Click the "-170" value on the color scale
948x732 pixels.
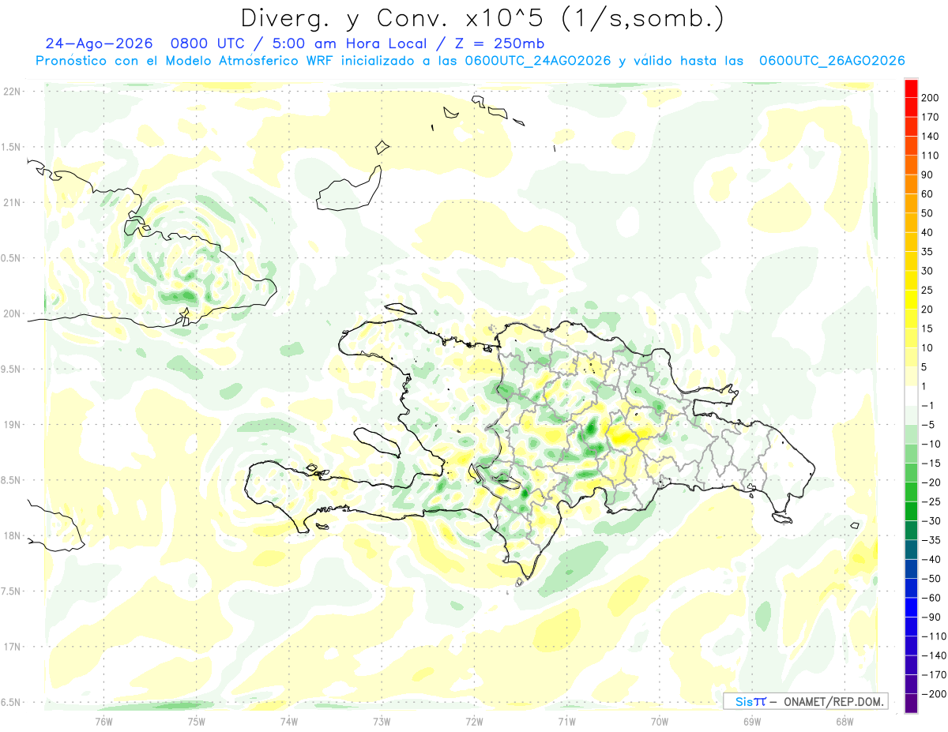click(935, 675)
